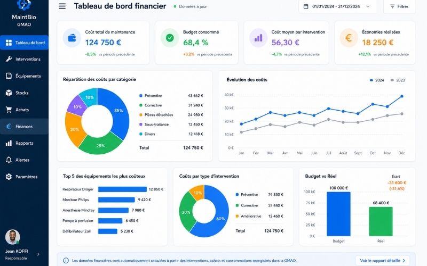
Task: Click the 20% orange donut segment
Action: [74, 129]
